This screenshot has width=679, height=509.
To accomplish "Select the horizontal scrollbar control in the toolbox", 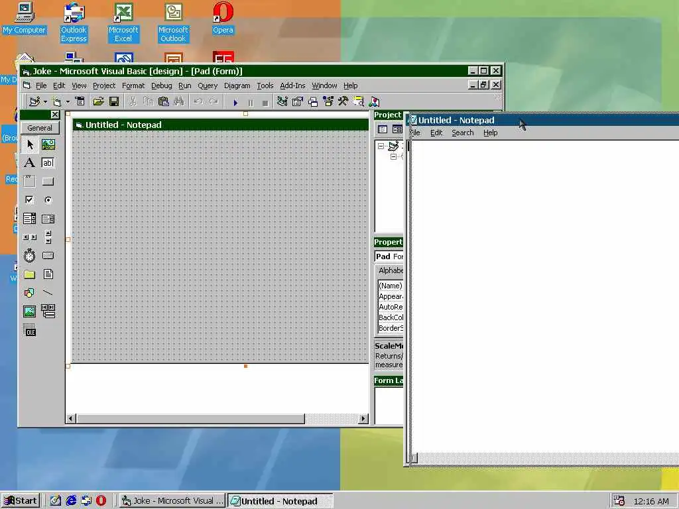I will point(29,237).
